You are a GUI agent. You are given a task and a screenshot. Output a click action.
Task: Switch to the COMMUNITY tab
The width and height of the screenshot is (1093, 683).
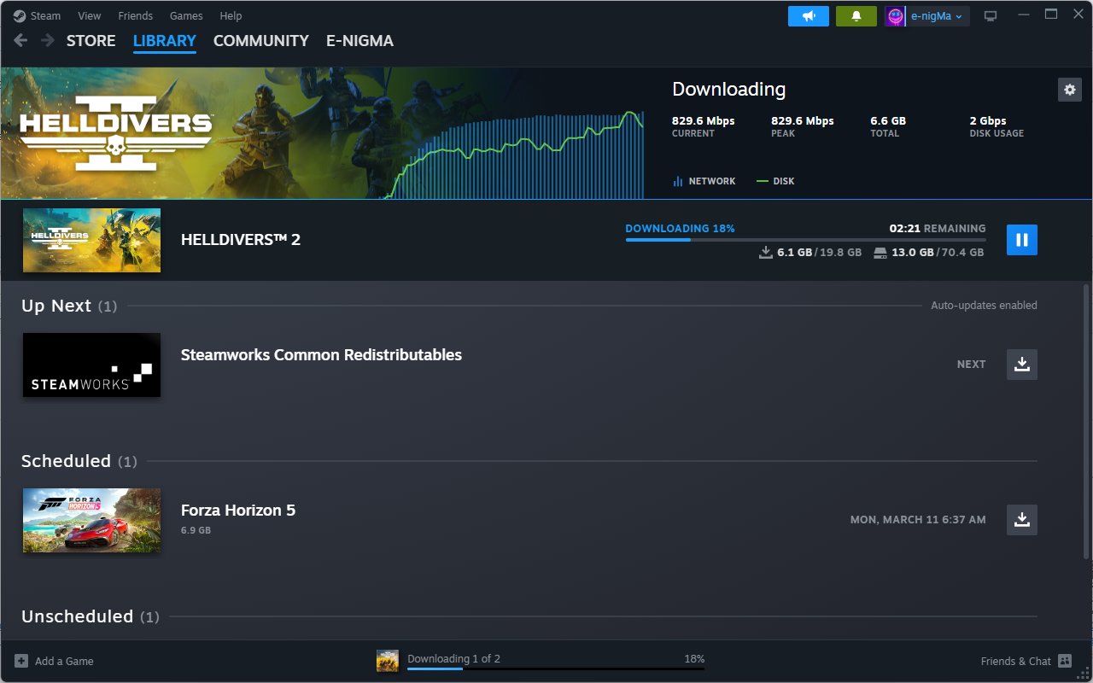[261, 40]
